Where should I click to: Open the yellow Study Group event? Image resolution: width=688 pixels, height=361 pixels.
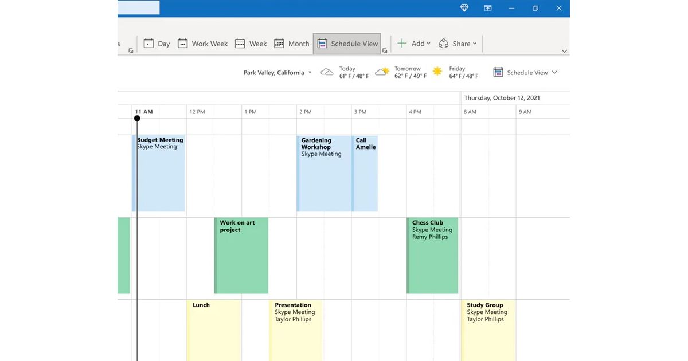click(487, 329)
